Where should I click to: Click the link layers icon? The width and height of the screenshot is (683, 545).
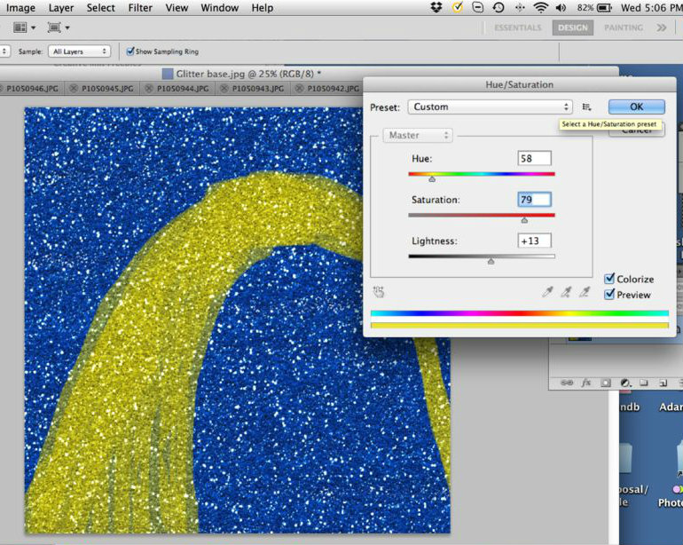pyautogui.click(x=567, y=383)
